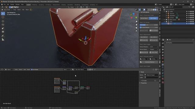Expand the Properties section in node sidebar
Viewport: 195px width, 109px height.
coord(140,83)
